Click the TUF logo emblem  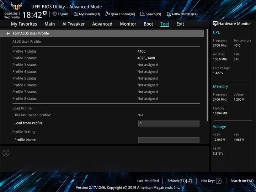tap(16, 6)
